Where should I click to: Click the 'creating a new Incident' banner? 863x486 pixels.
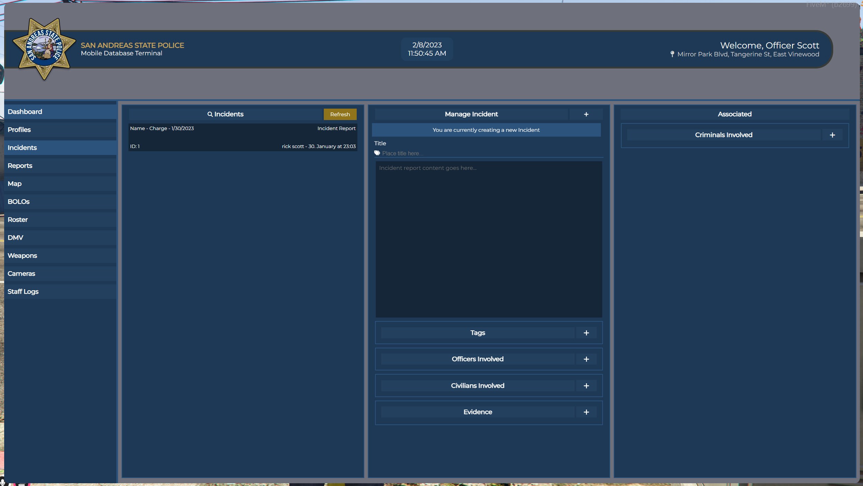pyautogui.click(x=486, y=130)
